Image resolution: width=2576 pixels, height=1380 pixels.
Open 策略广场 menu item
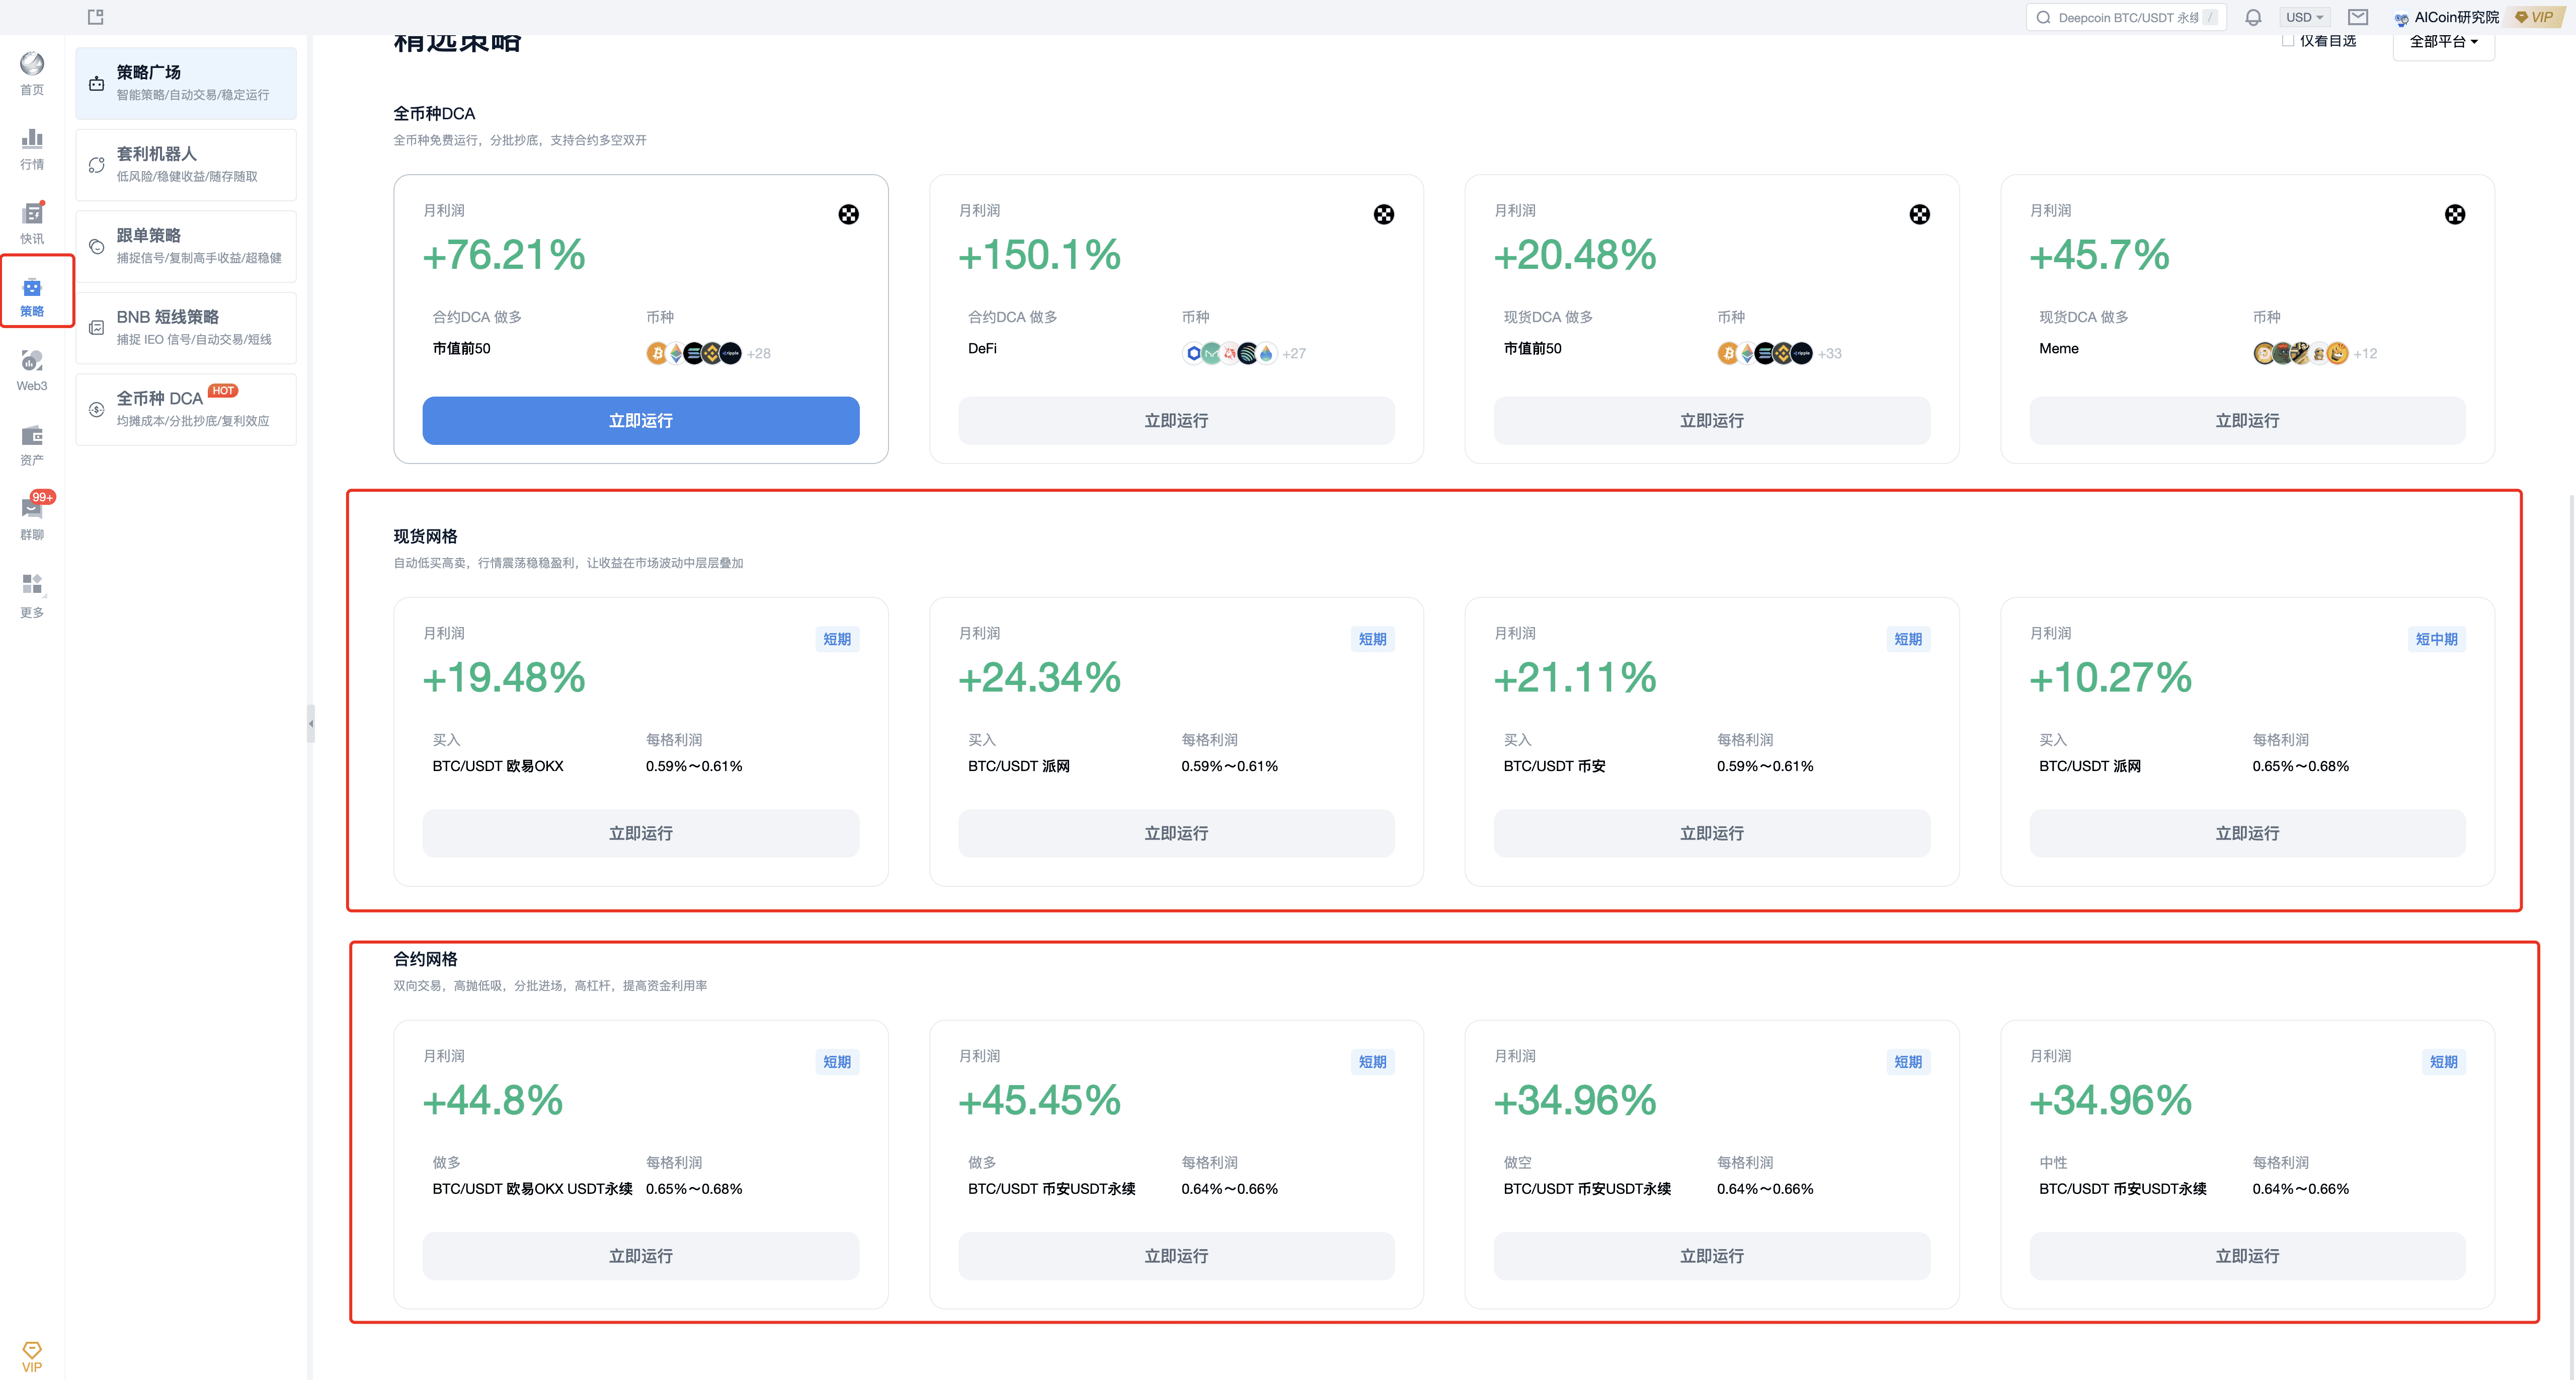tap(186, 83)
